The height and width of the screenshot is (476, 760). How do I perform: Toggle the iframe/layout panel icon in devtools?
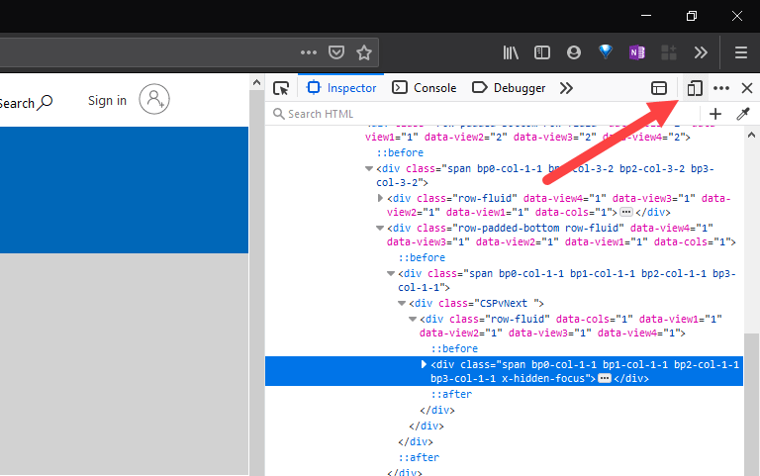(659, 88)
